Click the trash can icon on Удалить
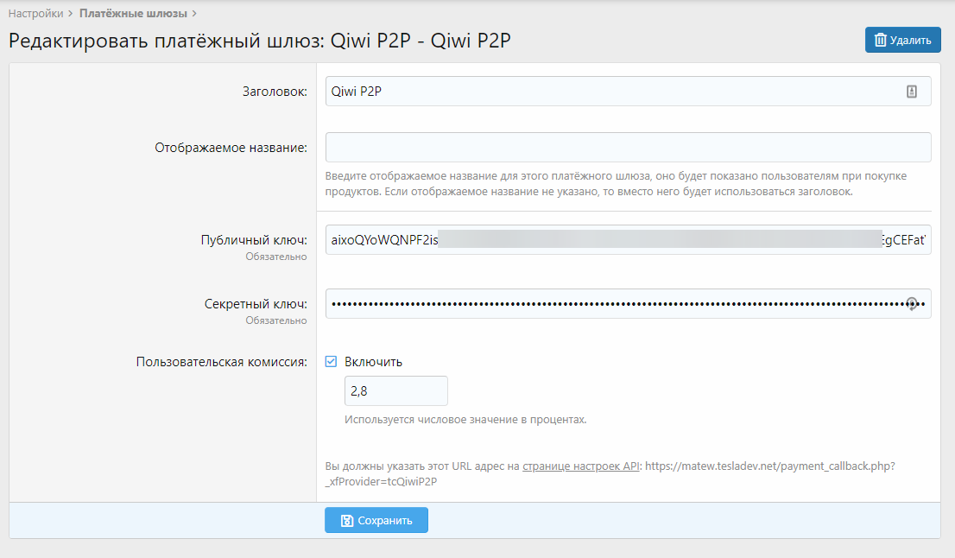The height and width of the screenshot is (558, 955). pyautogui.click(x=880, y=40)
